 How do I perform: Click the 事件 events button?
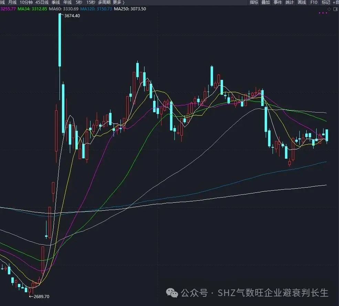(x=277, y=2)
